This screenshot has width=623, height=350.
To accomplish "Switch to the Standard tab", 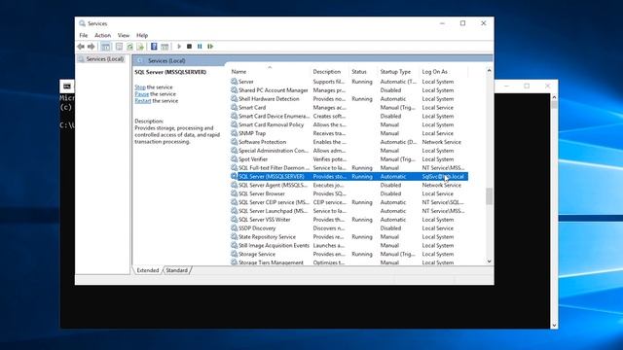I will pyautogui.click(x=176, y=270).
